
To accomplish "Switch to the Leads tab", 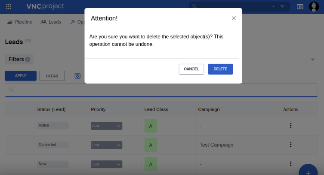I will tap(51, 22).
